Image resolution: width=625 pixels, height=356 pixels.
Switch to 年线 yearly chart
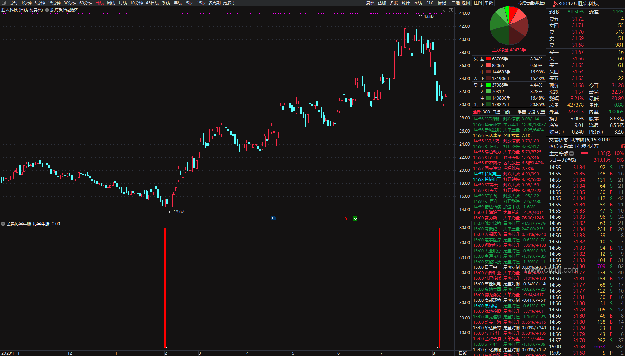(178, 3)
